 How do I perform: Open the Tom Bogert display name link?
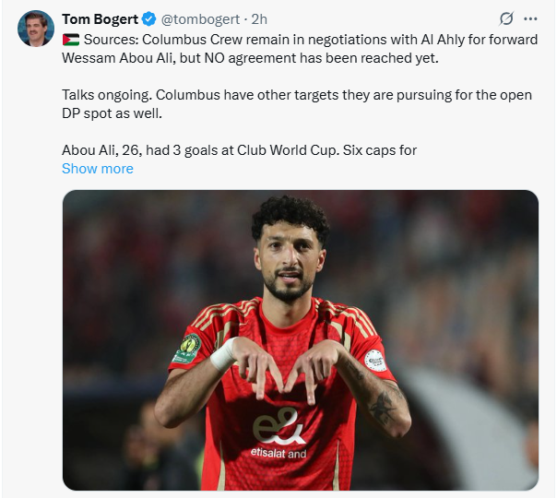(x=100, y=19)
